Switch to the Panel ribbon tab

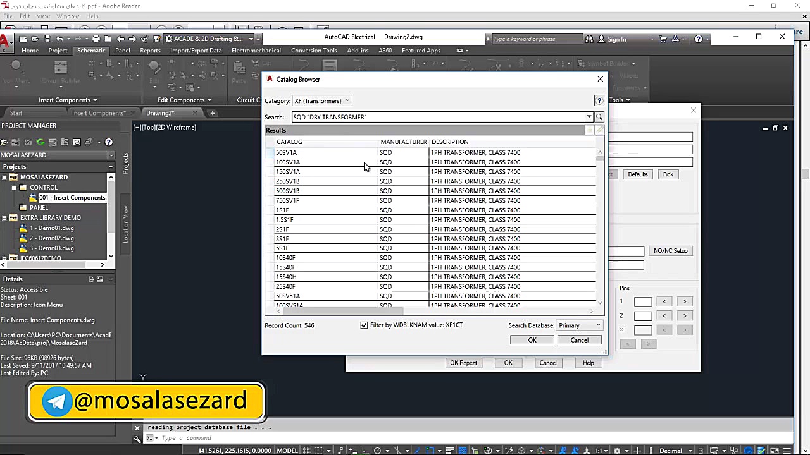pos(123,51)
